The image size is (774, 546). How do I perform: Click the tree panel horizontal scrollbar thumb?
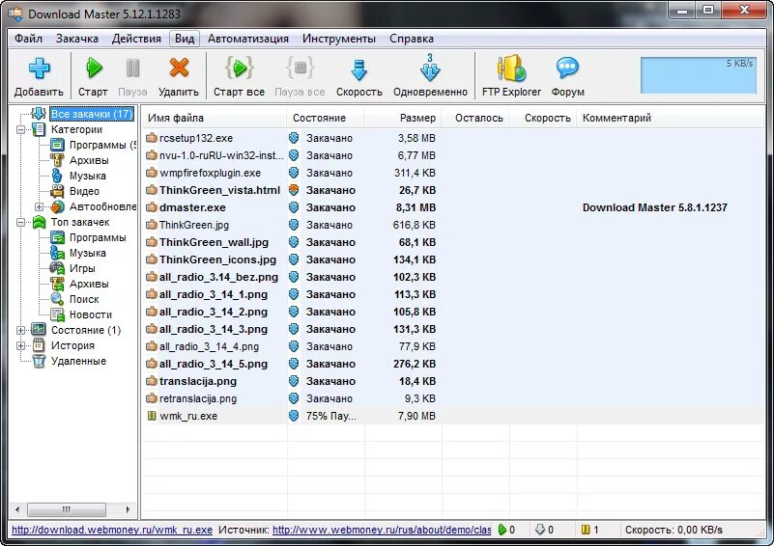pyautogui.click(x=66, y=509)
